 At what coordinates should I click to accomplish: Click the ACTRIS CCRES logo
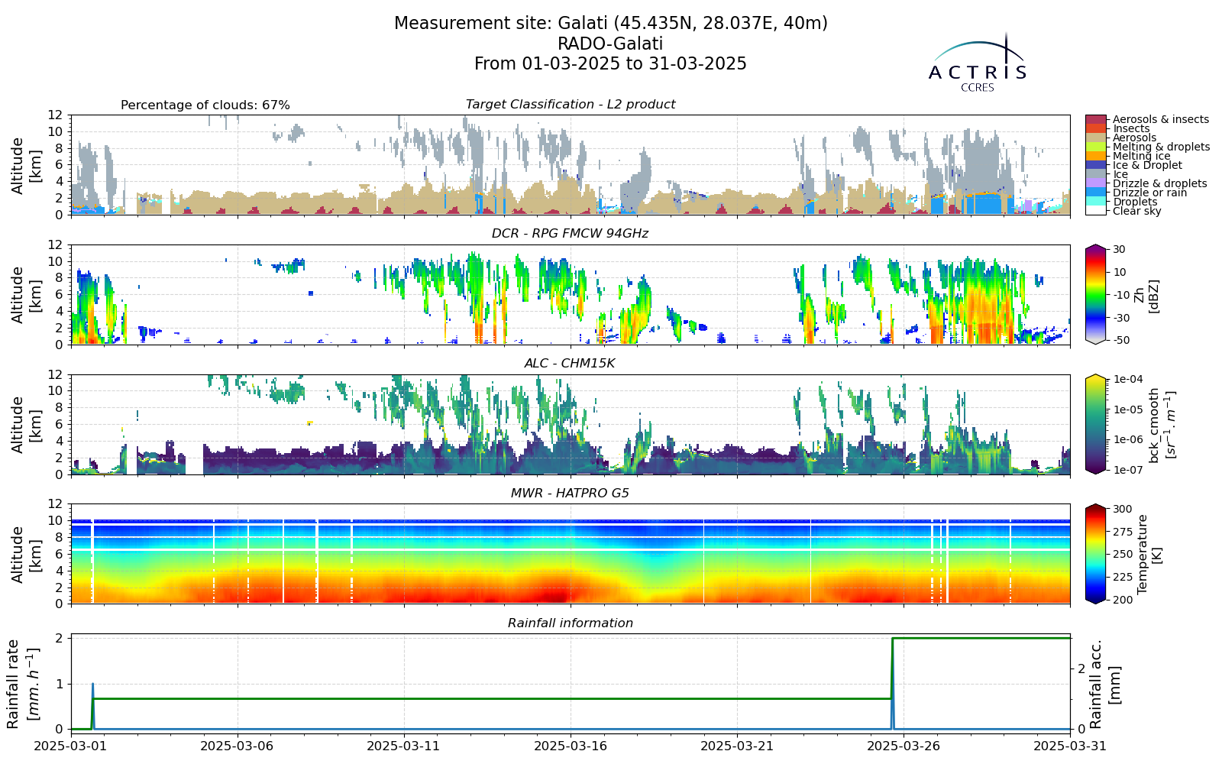coord(978,63)
